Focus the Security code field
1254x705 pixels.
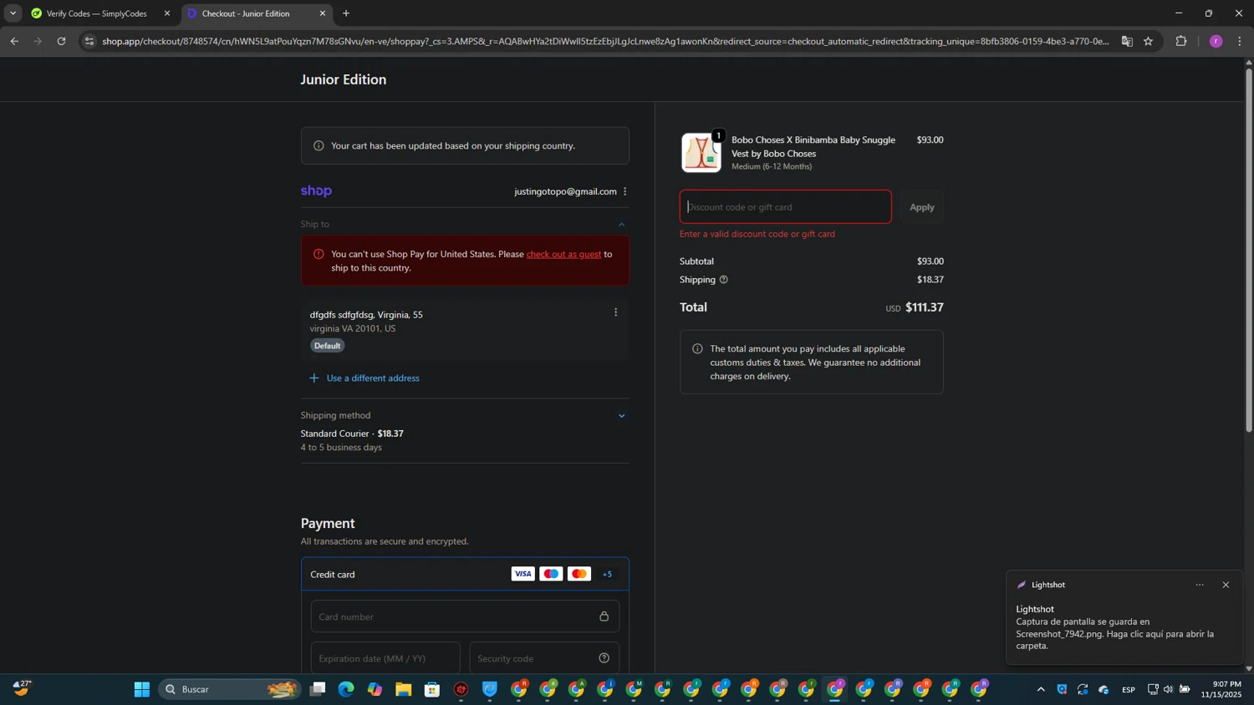[544, 658]
